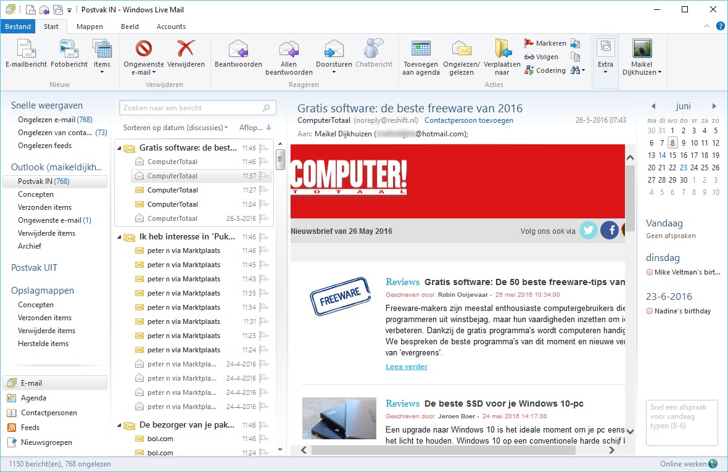This screenshot has width=728, height=472.
Task: Collapse De bezorger van je pakket thread
Action: tap(119, 425)
